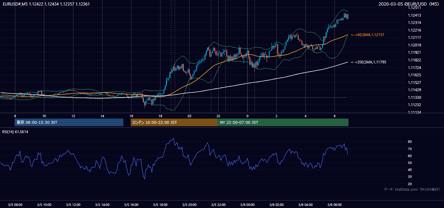Click price level 1.12117 on price axis

(414, 37)
